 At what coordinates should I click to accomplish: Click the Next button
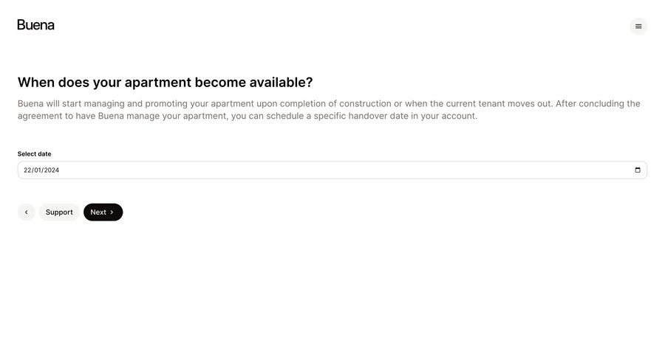[x=103, y=212]
